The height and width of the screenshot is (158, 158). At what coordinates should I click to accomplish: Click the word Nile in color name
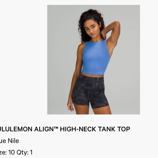point(13,141)
